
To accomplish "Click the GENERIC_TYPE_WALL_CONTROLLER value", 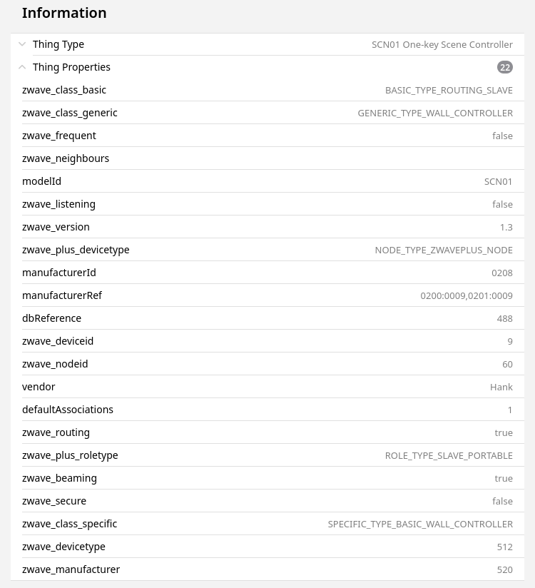I will 435,113.
